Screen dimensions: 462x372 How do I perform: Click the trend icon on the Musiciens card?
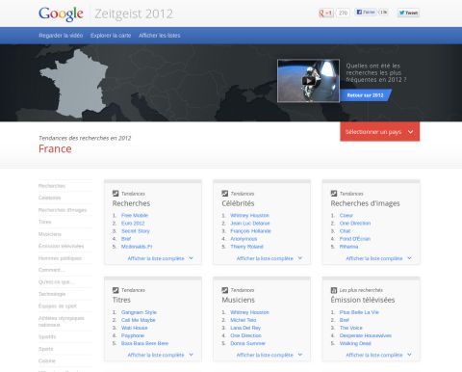[225, 290]
